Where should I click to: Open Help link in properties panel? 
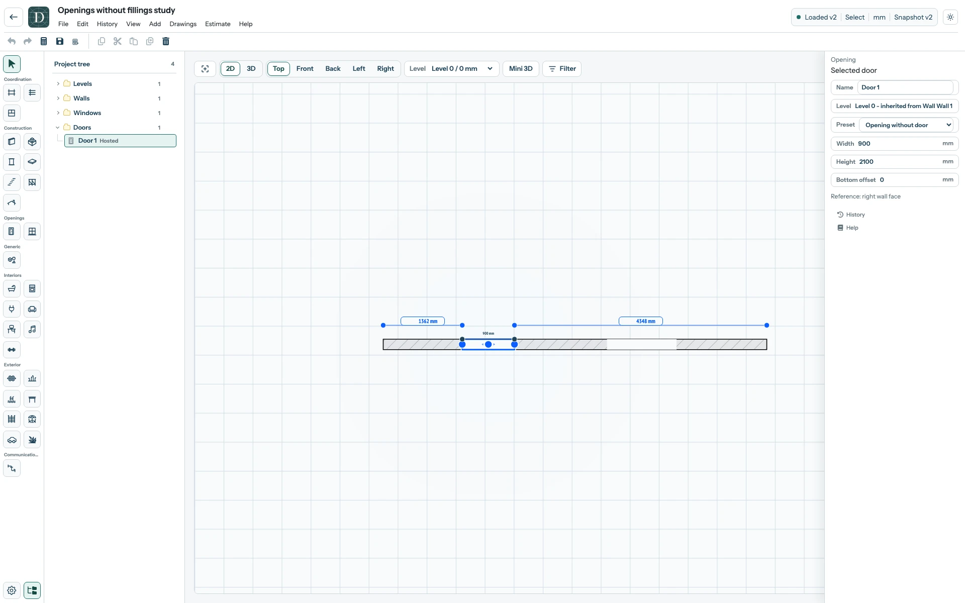pos(848,228)
